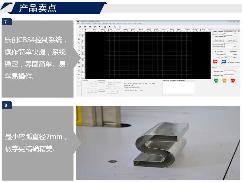The height and width of the screenshot is (182, 242).
Task: Open the Bend Craft Table menu
Action: (109, 24)
